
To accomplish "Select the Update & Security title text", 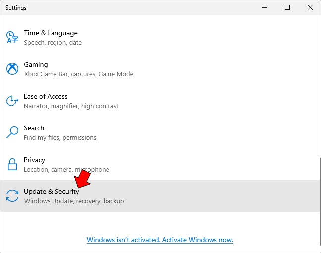I will point(51,191).
